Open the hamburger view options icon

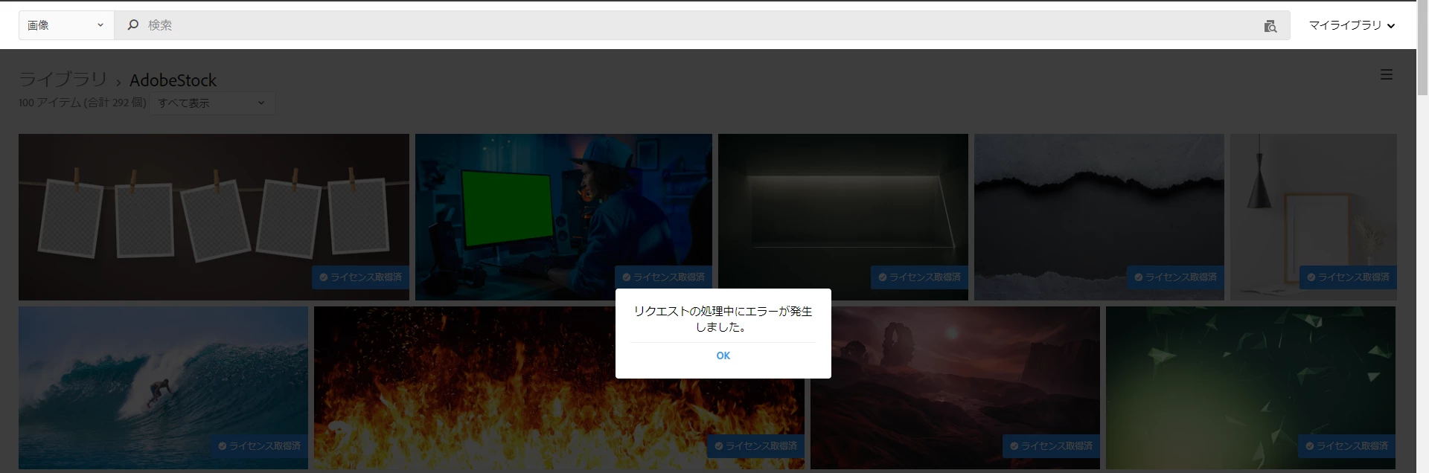1386,74
